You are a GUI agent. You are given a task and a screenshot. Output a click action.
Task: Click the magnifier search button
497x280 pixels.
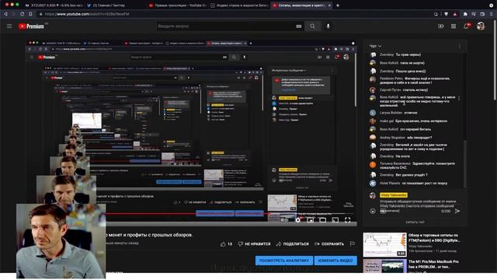(x=312, y=26)
